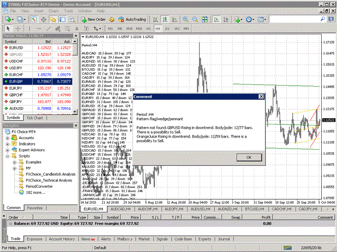337x252 pixels.
Task: Select the H4 timeframe button
Action: tap(157, 28)
